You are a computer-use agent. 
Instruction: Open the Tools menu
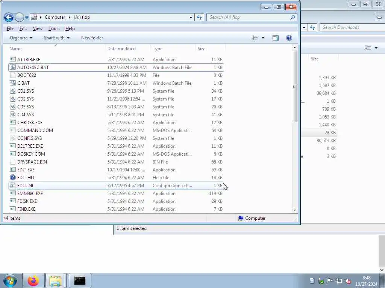tap(54, 28)
